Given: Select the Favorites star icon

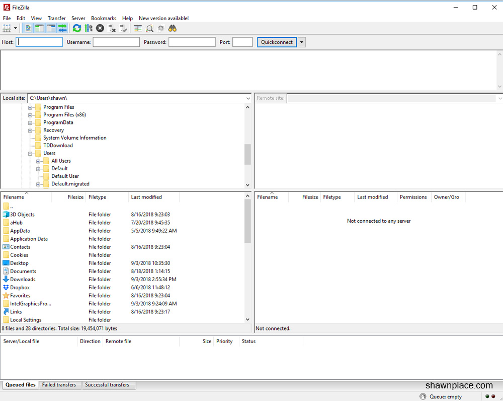Looking at the screenshot, I should point(6,295).
